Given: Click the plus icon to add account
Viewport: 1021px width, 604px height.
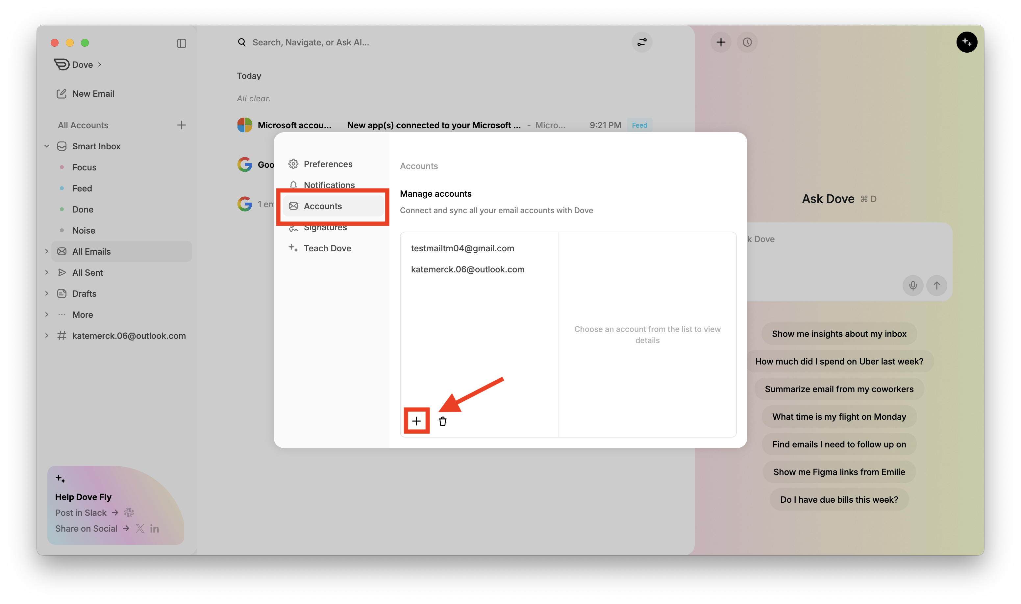Looking at the screenshot, I should [416, 421].
